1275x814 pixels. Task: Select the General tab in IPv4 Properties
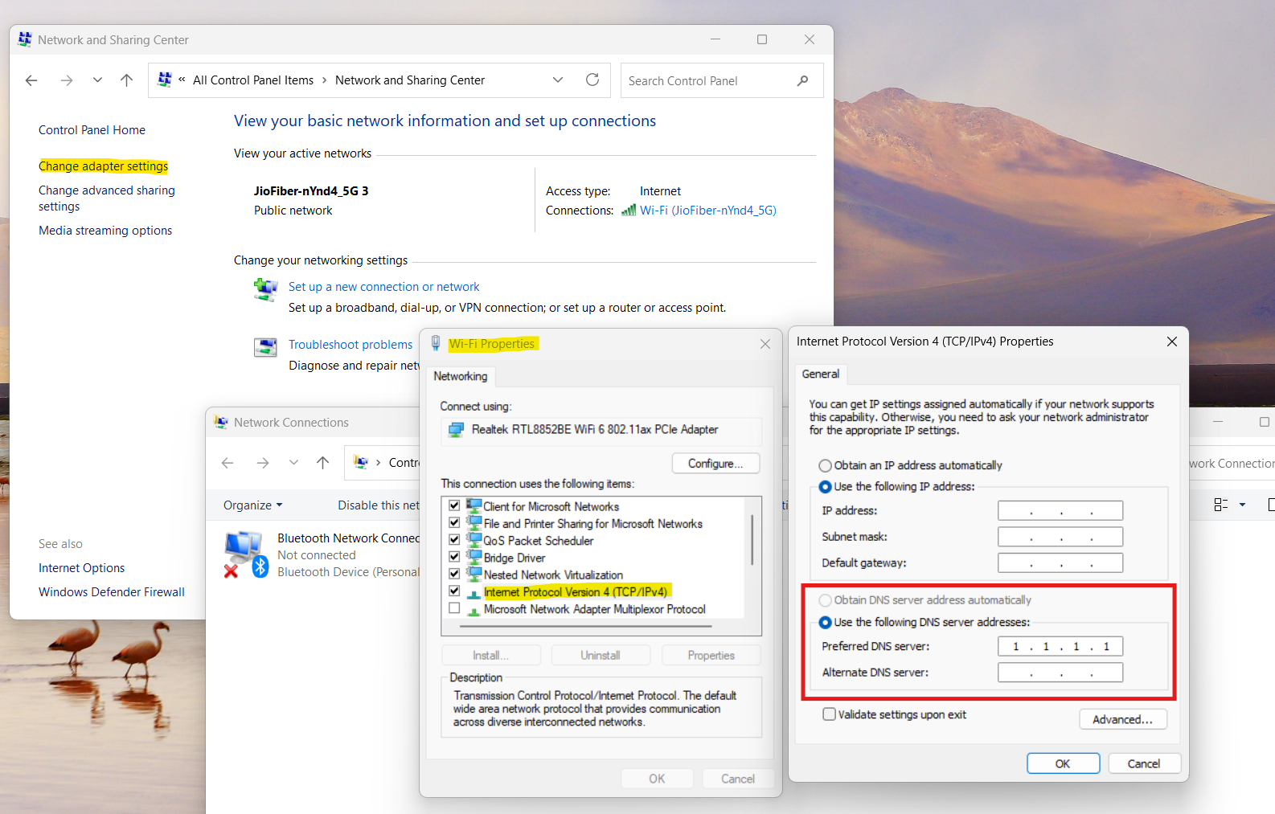[820, 374]
